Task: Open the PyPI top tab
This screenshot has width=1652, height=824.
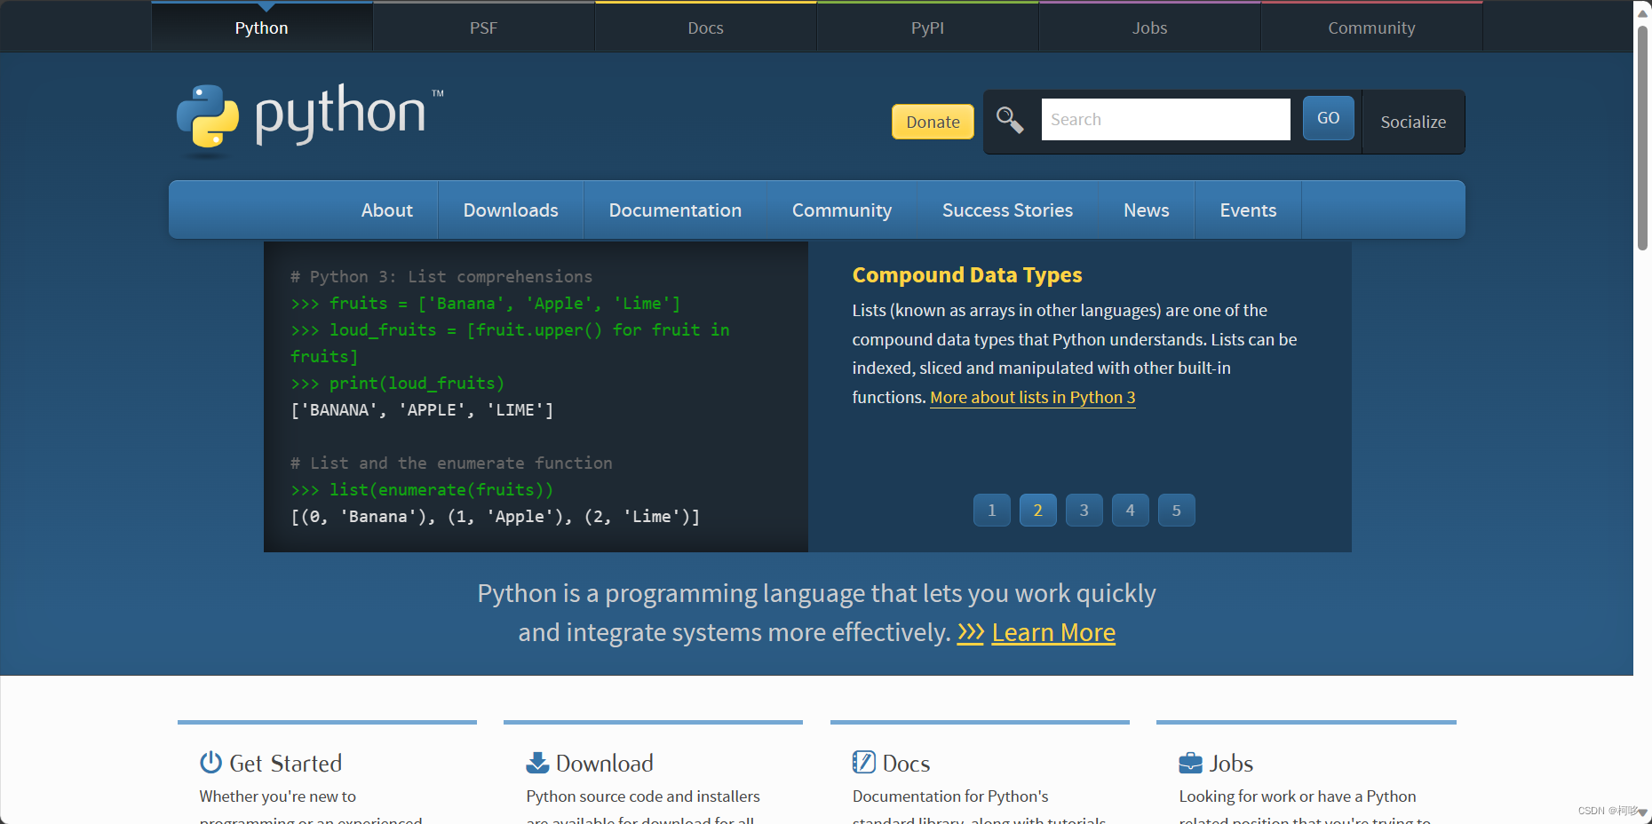Action: click(x=928, y=28)
